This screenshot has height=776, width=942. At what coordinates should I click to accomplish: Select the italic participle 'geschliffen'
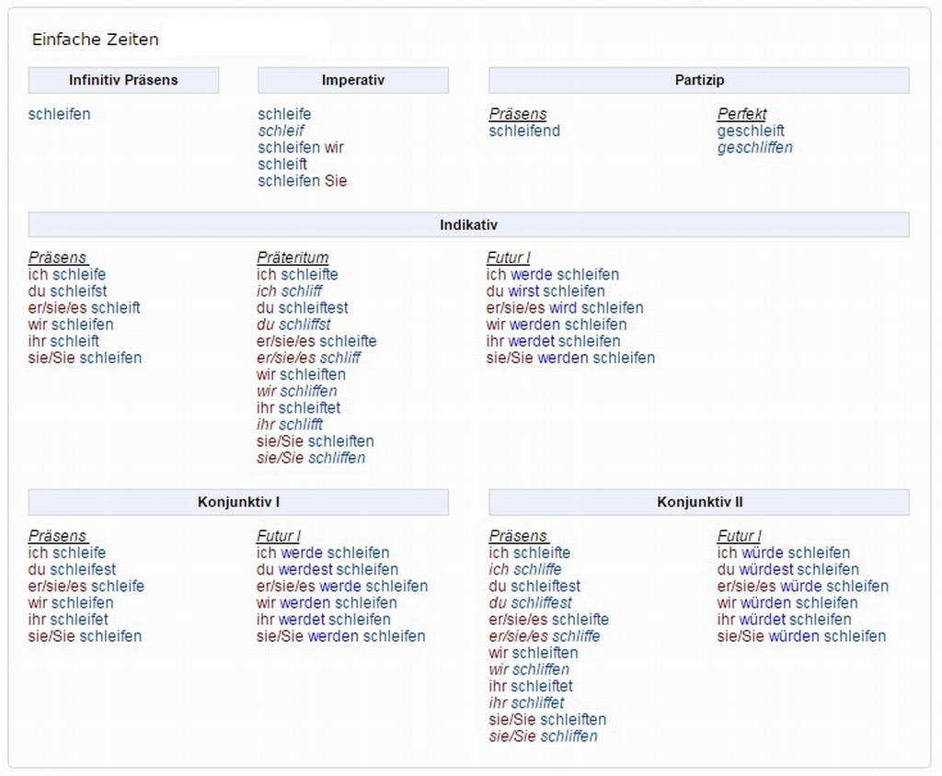pos(754,147)
